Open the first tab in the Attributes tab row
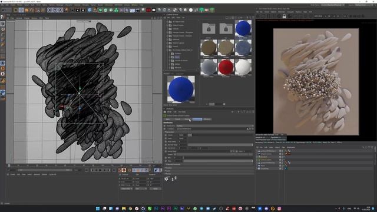This screenshot has width=377, height=212. (168, 119)
